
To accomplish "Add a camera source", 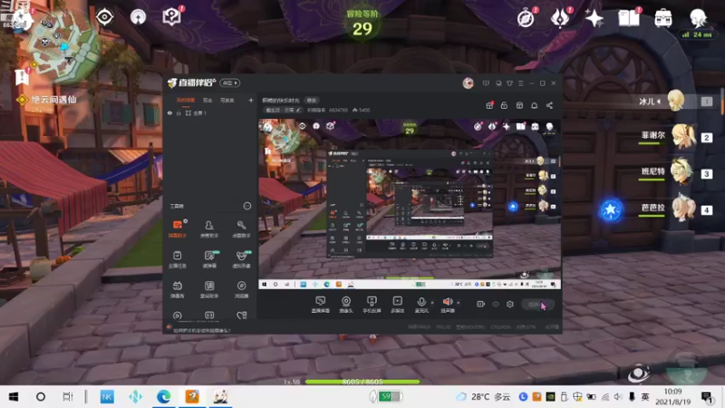I will pyautogui.click(x=346, y=305).
